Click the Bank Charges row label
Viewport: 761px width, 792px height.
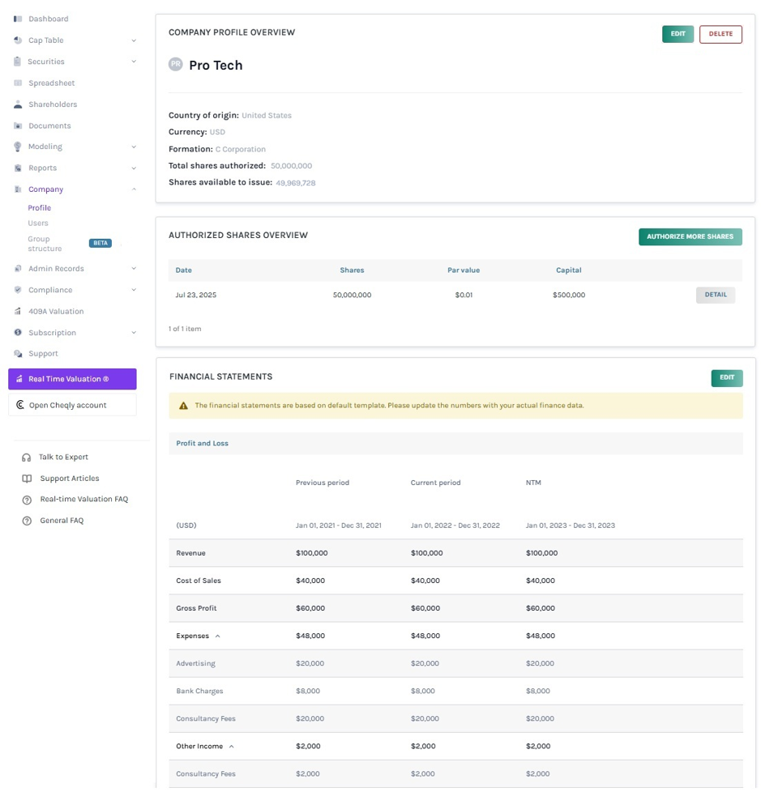tap(199, 691)
